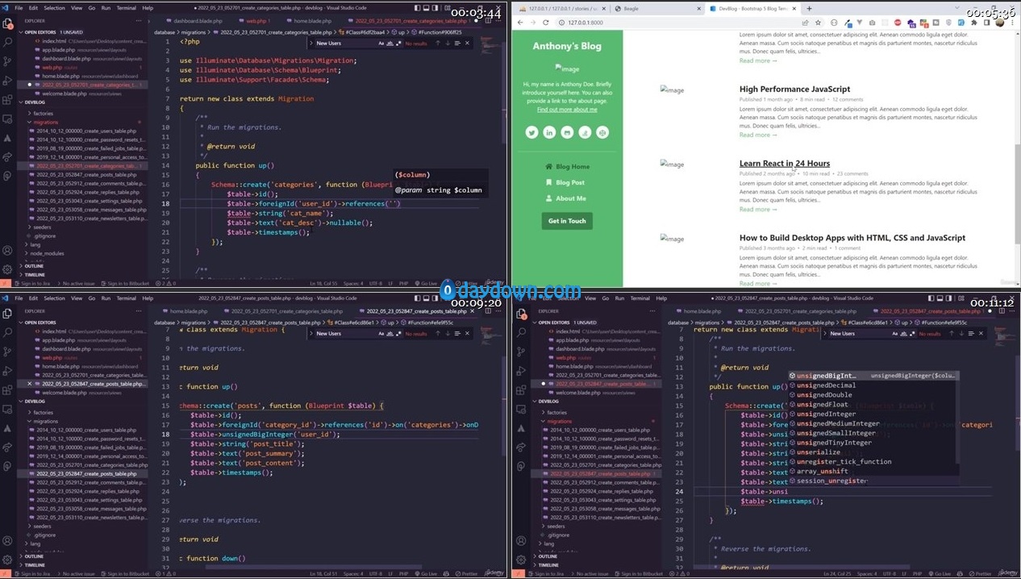Toggle Match Whole Word in bottom-left find widget
This screenshot has height=579, width=1021.
click(391, 333)
